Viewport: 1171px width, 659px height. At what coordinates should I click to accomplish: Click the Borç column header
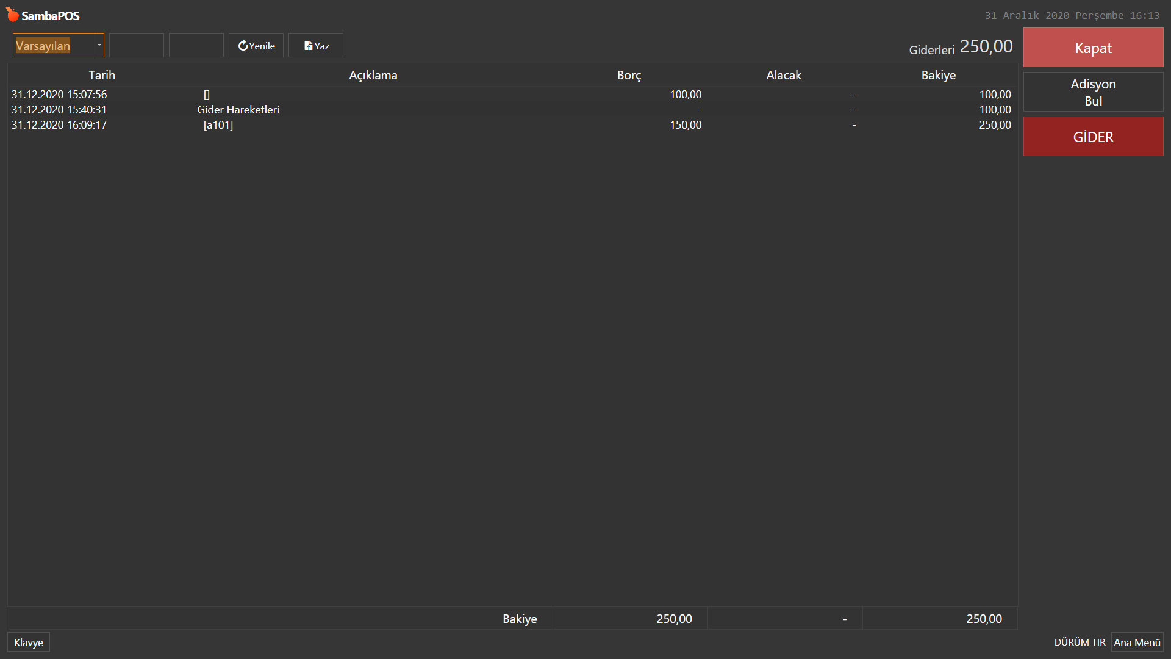click(x=629, y=75)
